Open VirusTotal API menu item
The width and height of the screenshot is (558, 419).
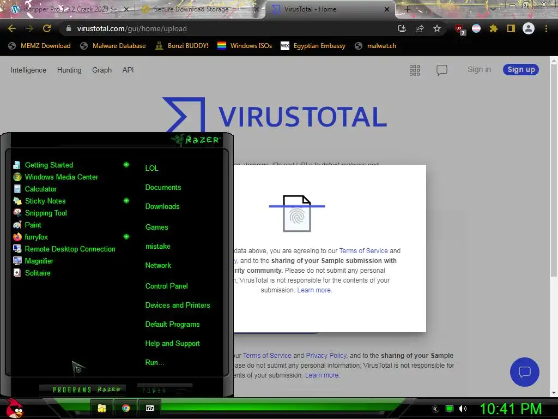128,70
